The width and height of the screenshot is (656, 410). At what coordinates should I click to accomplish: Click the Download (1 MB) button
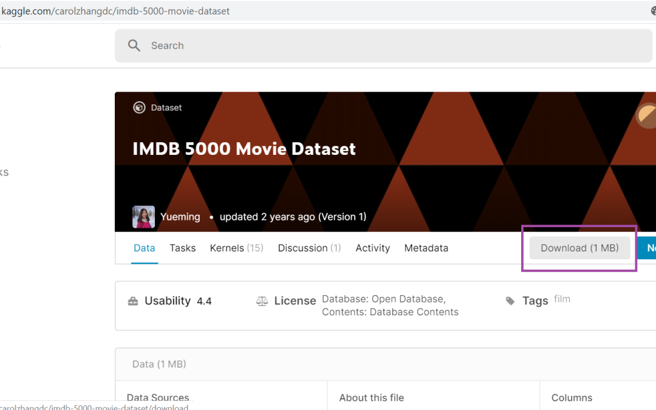(x=579, y=248)
